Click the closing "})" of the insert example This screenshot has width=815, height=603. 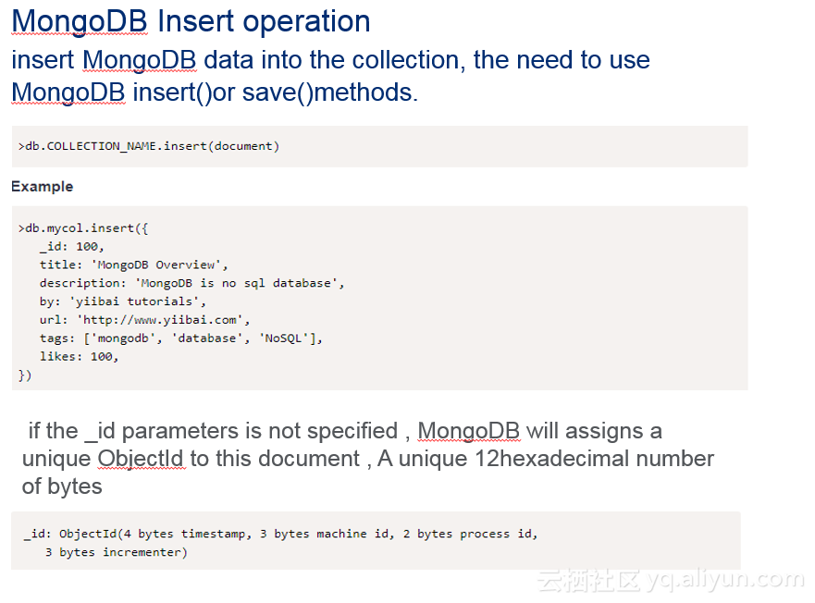[25, 375]
